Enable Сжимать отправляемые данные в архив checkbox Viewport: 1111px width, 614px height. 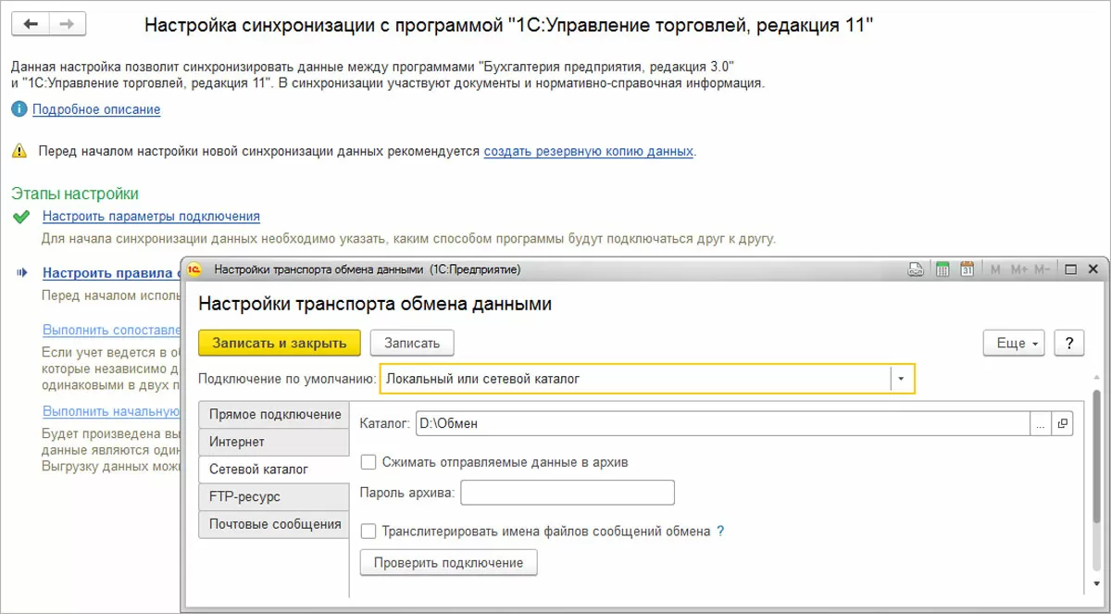click(x=368, y=461)
